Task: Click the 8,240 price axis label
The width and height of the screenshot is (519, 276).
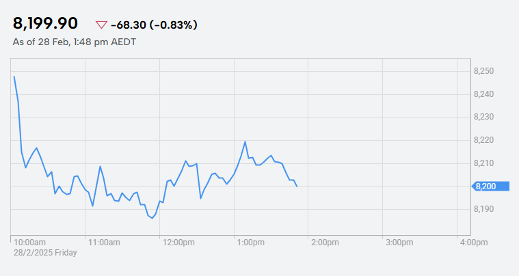Action: pyautogui.click(x=483, y=94)
